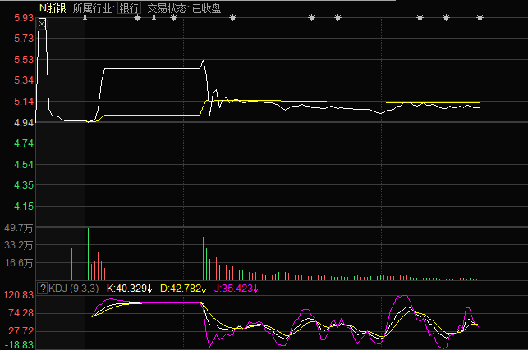Click the envelope icon under the N浙银 name

point(42,21)
